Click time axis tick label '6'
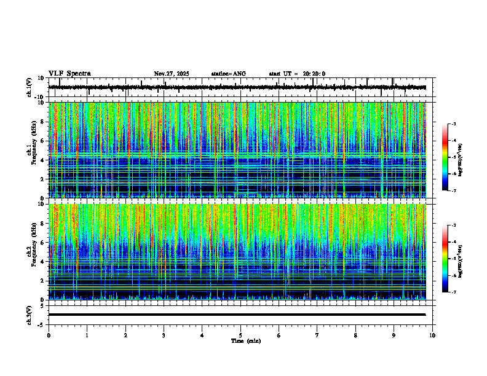487x376 pixels. pyautogui.click(x=279, y=335)
